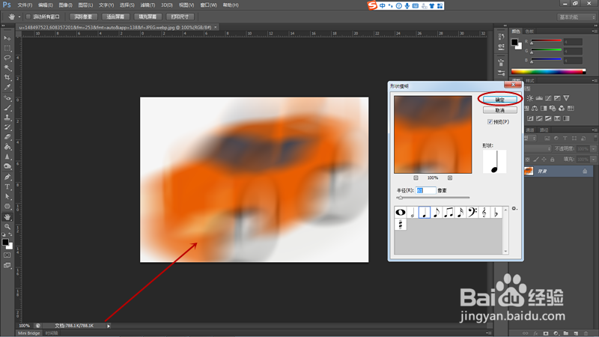Choose the treble clef shape

(484, 212)
